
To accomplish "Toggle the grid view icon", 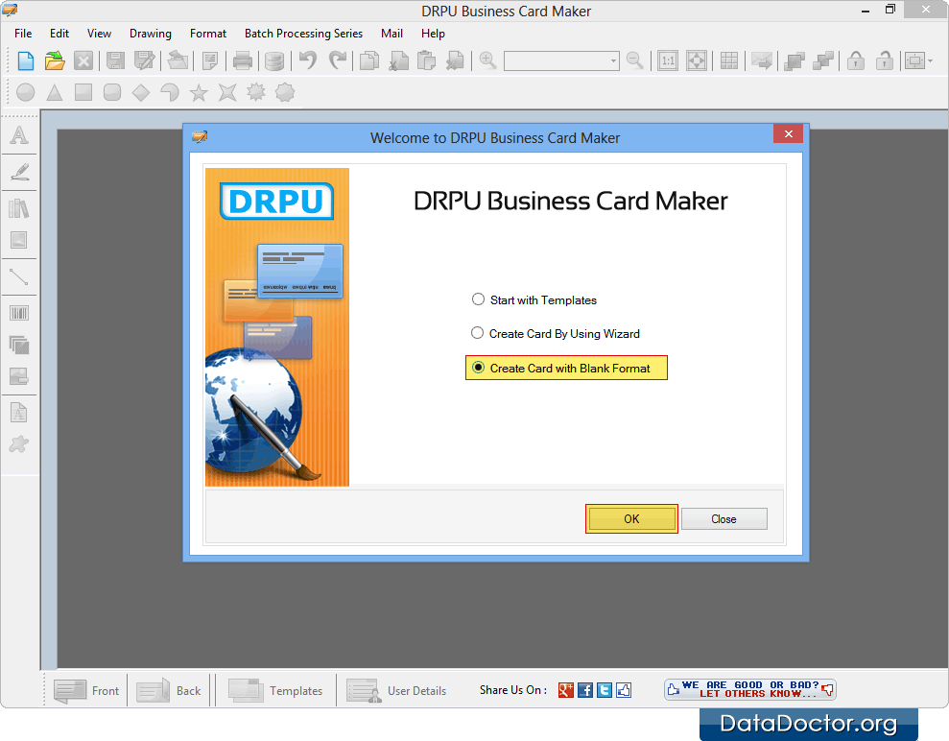I will tap(729, 61).
